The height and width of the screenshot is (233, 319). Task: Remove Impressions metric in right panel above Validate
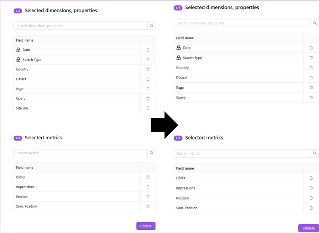[x=311, y=188]
